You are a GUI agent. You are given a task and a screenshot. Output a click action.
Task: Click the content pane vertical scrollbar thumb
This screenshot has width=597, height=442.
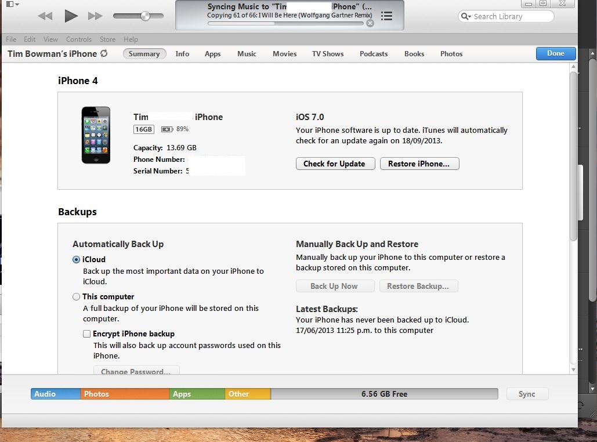point(573,156)
